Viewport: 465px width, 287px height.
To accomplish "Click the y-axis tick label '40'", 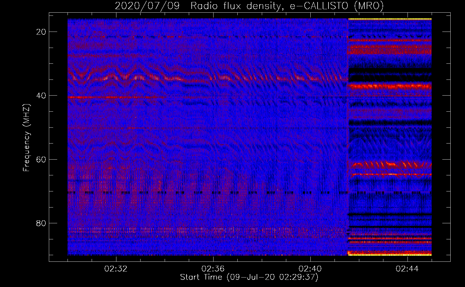I will [x=41, y=96].
